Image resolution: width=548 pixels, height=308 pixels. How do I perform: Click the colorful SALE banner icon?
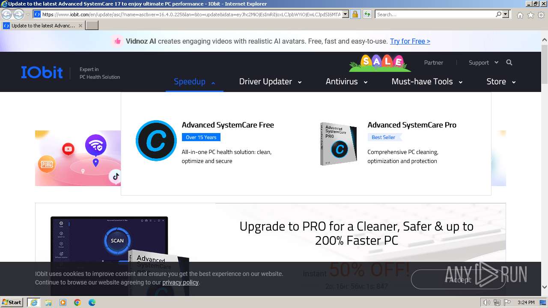(x=380, y=62)
